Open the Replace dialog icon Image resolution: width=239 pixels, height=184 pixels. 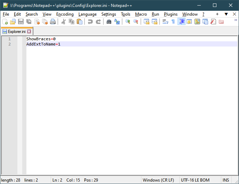117,22
